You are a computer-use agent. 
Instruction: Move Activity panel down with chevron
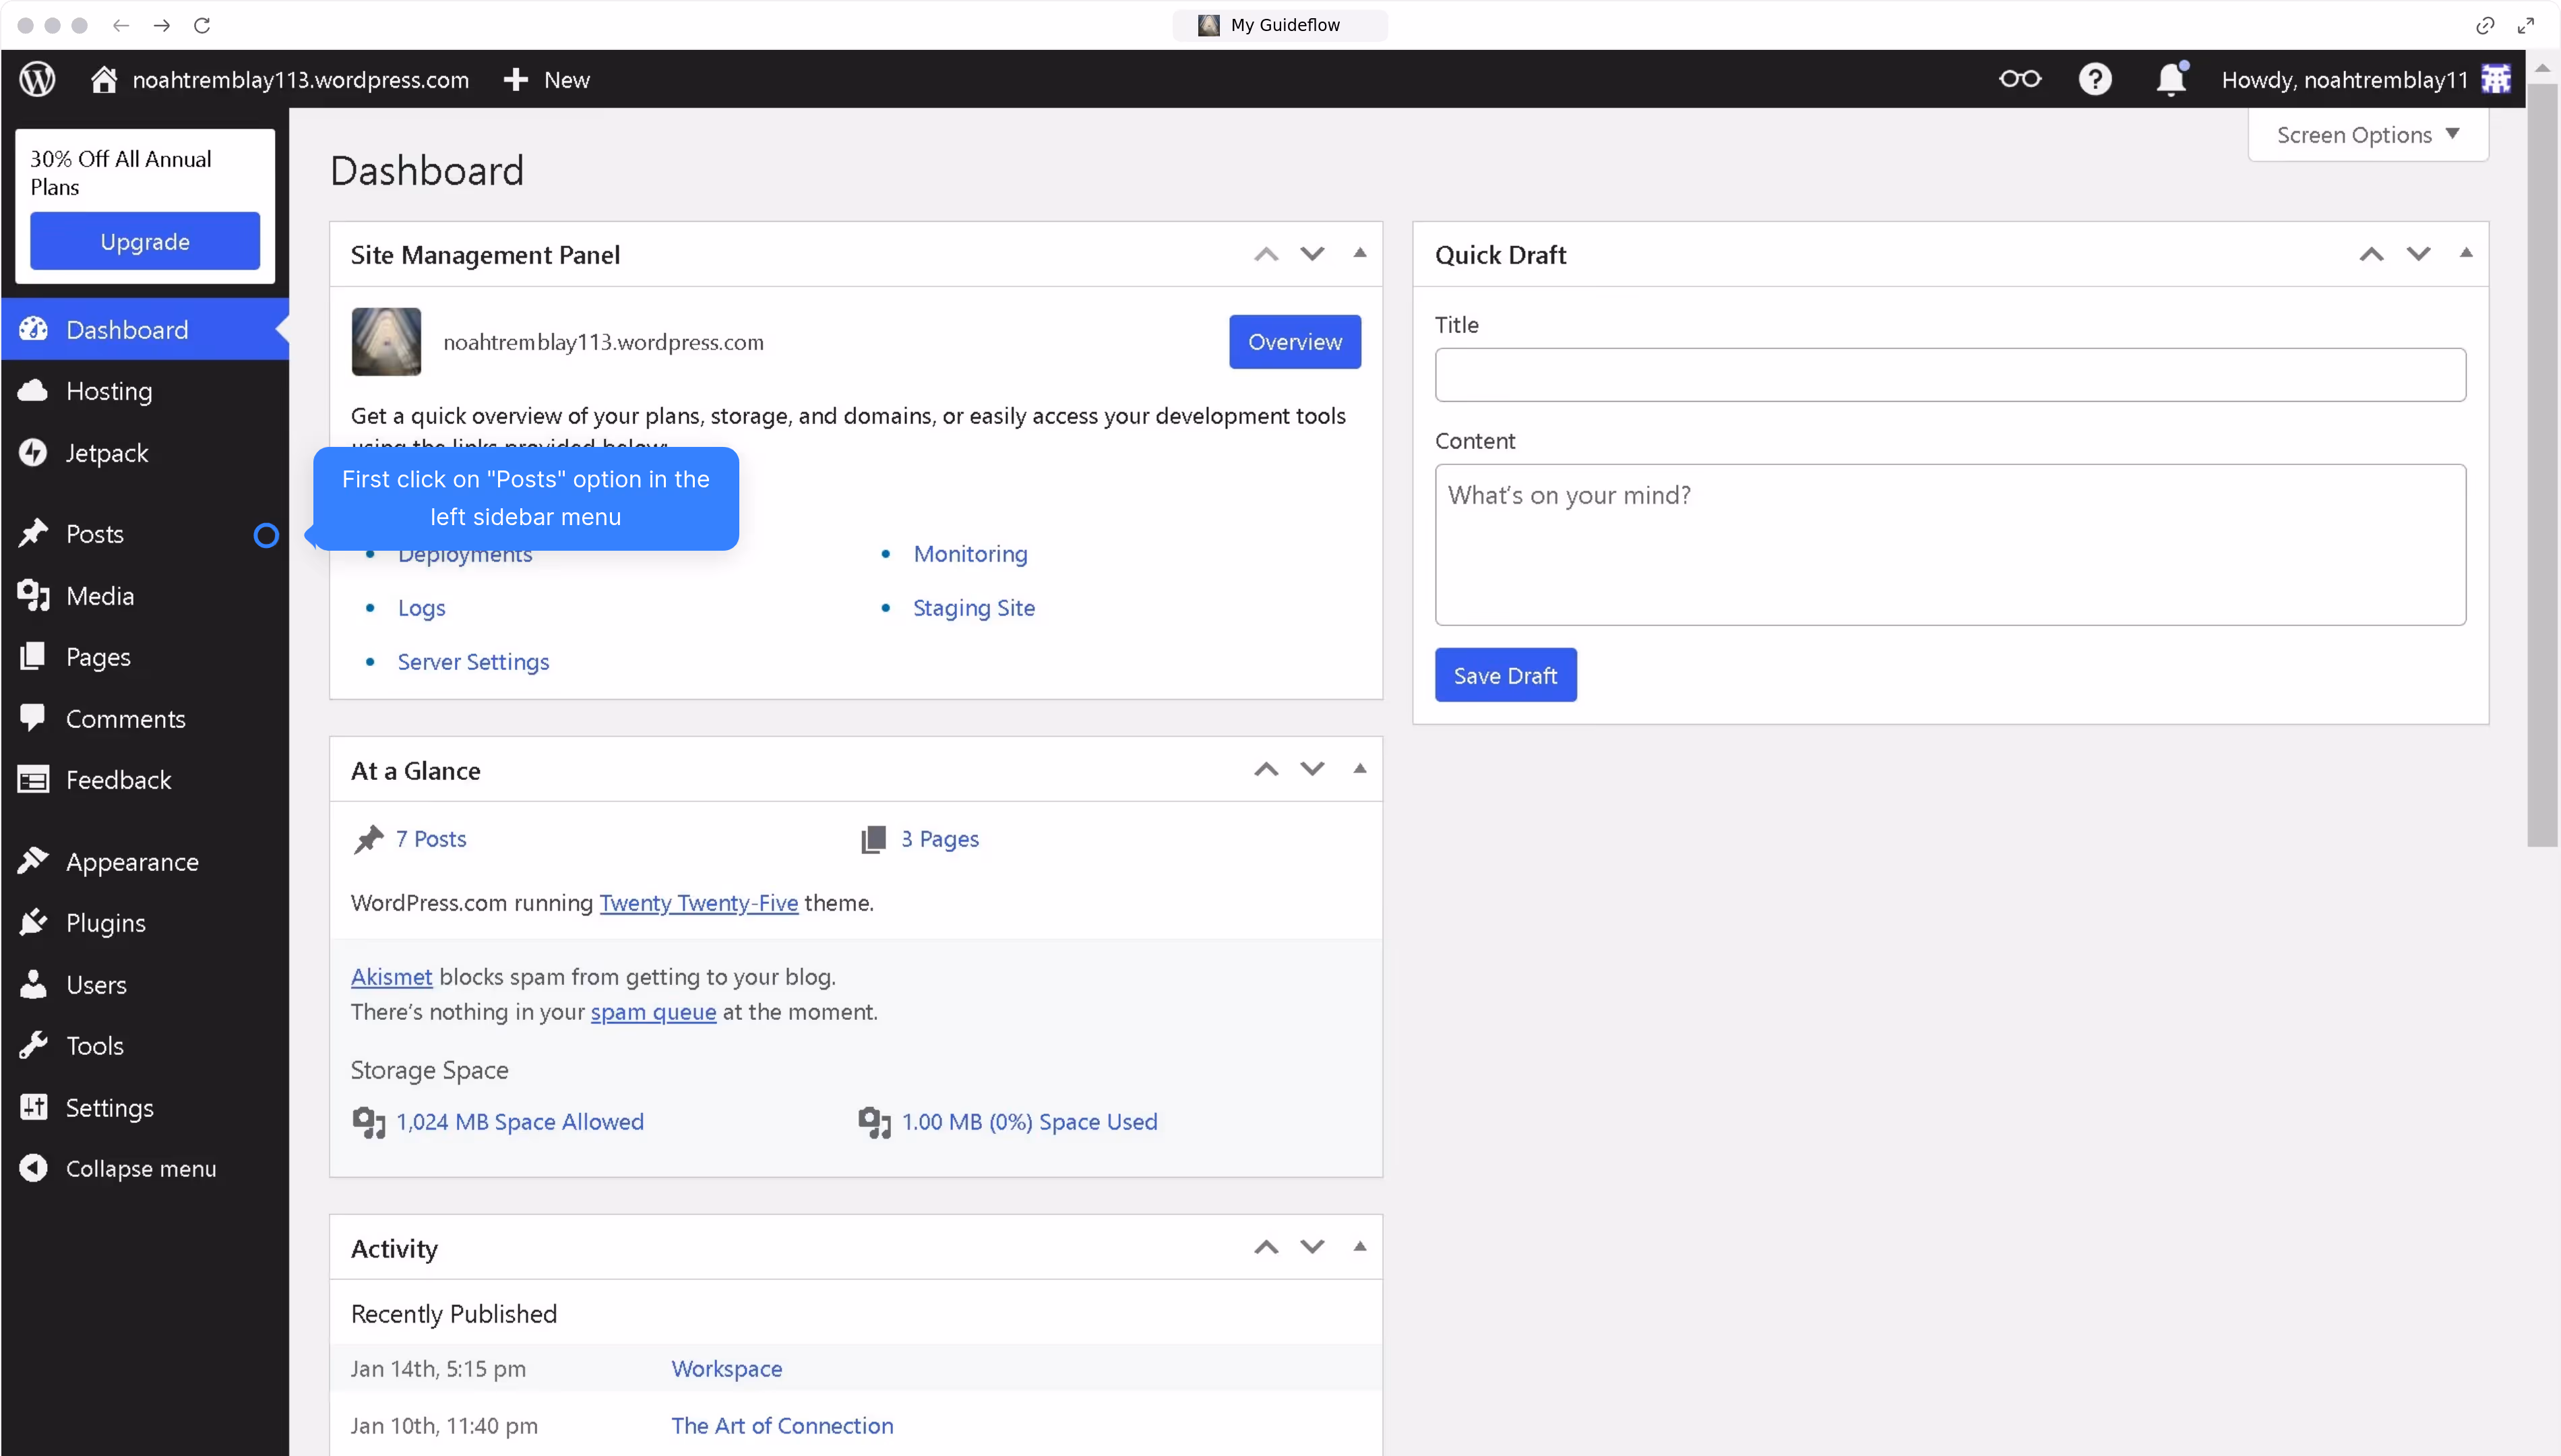[1312, 1247]
